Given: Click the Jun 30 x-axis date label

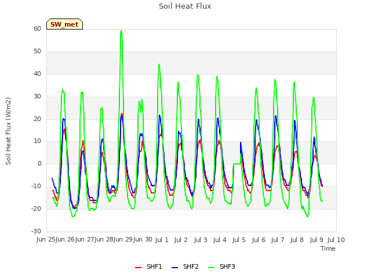Looking at the screenshot, I should (x=143, y=240).
